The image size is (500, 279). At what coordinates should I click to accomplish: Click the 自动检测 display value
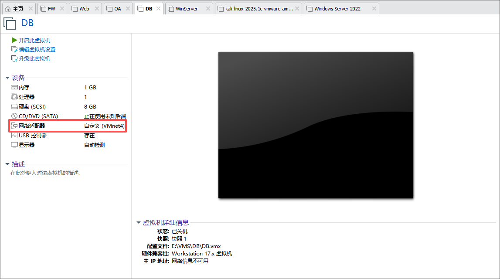(95, 145)
